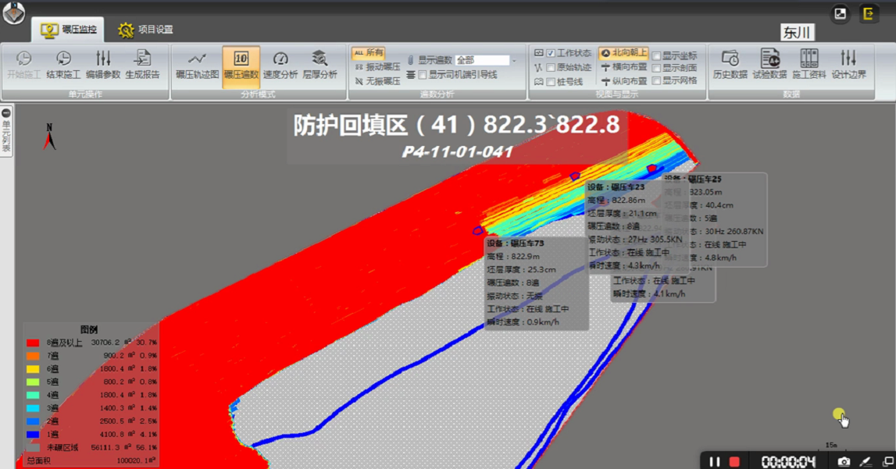This screenshot has width=896, height=469.
Task: Expand the 遍数分析 group
Action: 436,94
